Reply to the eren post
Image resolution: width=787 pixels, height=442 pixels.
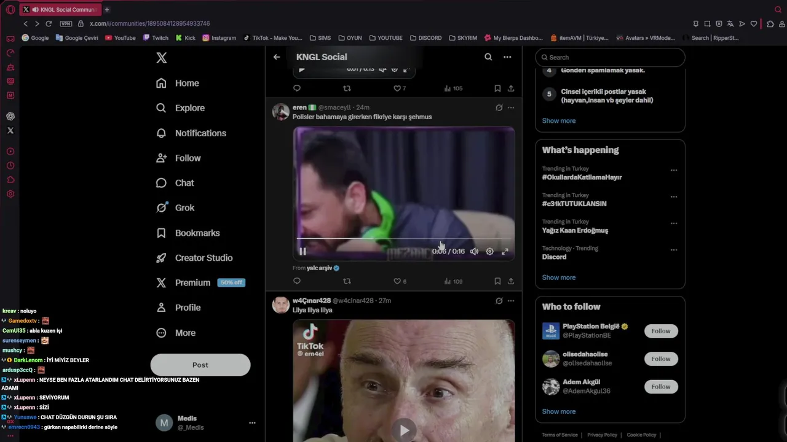coord(297,281)
